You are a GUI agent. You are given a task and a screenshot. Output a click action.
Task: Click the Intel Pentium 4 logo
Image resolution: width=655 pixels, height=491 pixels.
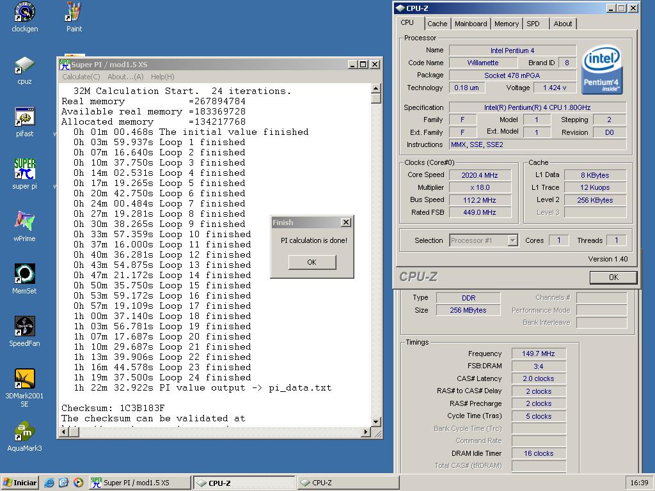point(602,69)
